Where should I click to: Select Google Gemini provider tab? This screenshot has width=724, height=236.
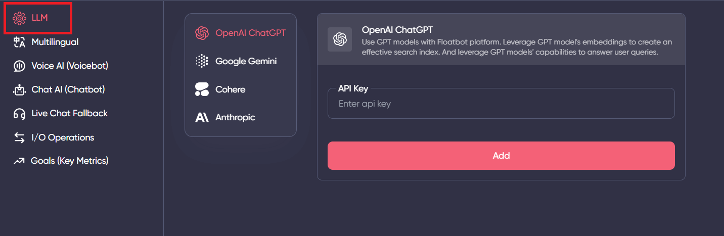[246, 61]
